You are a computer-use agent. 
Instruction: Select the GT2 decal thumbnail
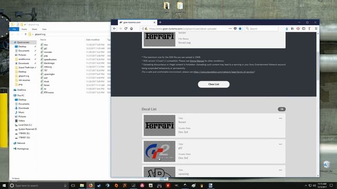click(160, 151)
